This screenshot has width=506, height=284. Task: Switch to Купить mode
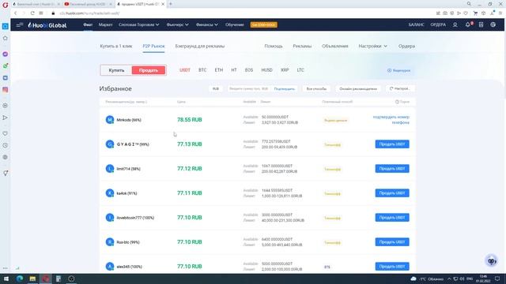(x=116, y=70)
